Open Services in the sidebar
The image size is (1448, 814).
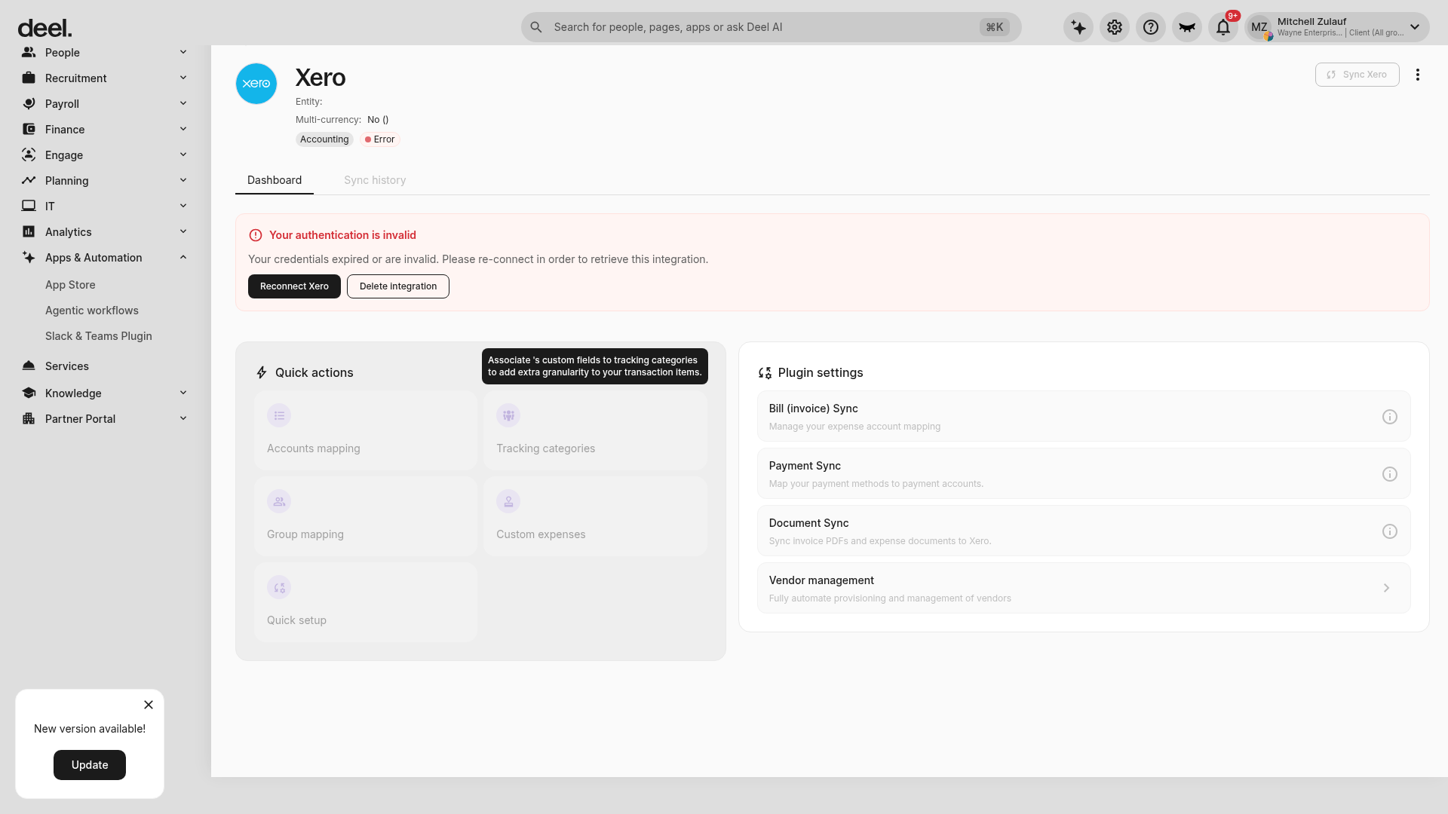point(67,366)
